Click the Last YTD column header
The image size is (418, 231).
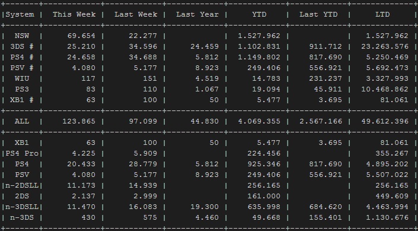318,14
